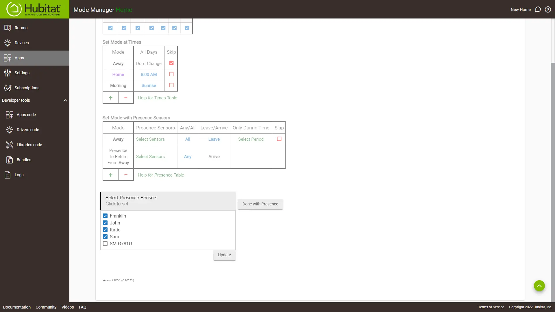
Task: Click the Devices icon in sidebar
Action: click(7, 42)
